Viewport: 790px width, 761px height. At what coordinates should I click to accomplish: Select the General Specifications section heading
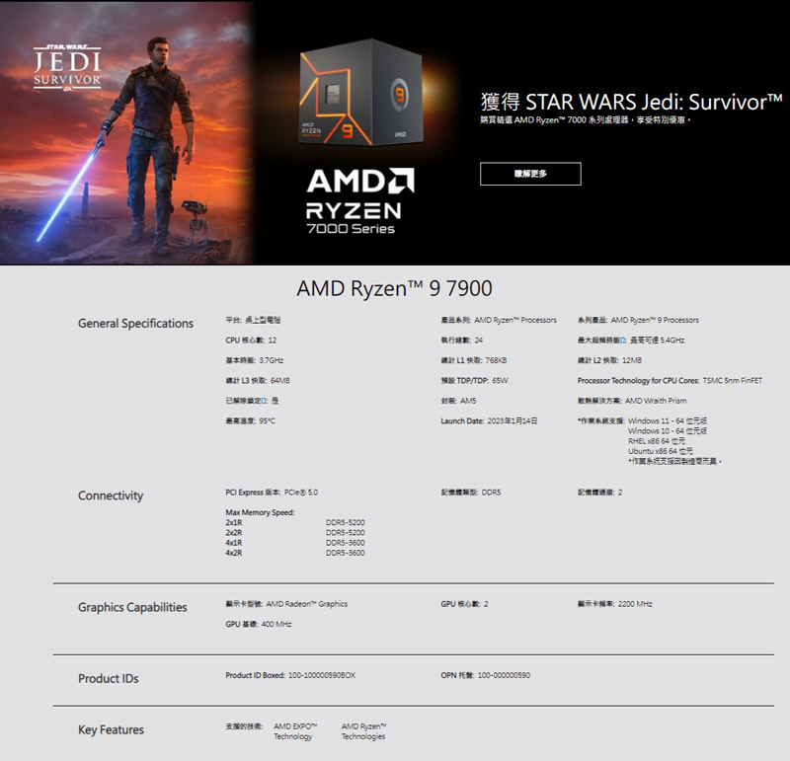point(135,324)
